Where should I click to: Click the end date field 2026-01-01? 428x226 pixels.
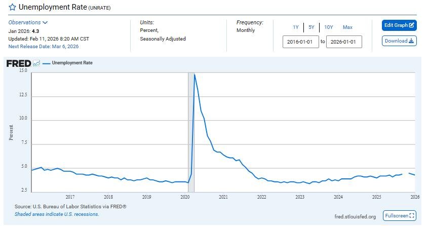344,42
